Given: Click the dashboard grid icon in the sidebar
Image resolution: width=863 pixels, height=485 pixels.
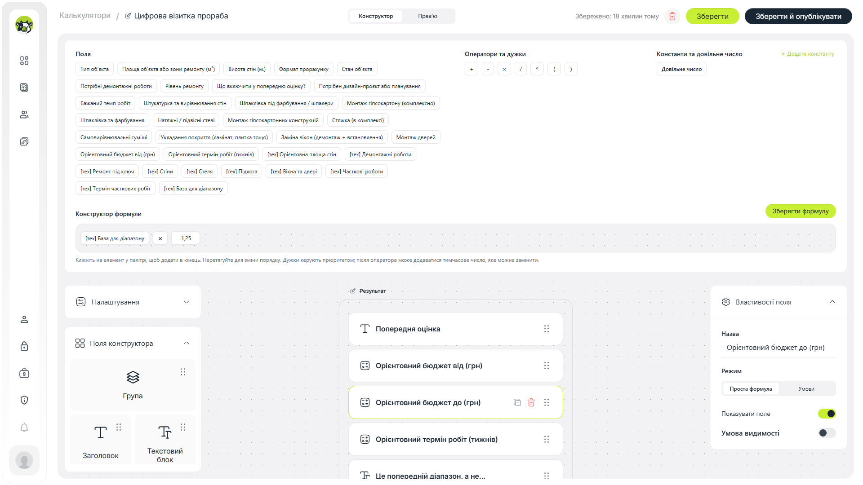Looking at the screenshot, I should (24, 61).
